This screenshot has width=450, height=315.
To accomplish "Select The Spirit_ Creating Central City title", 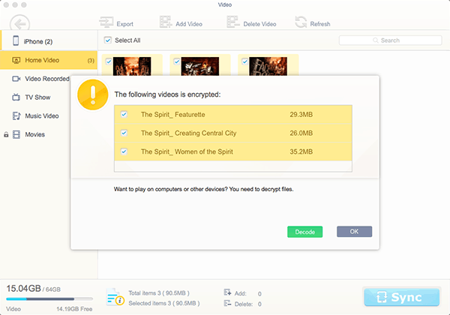I will [x=188, y=133].
